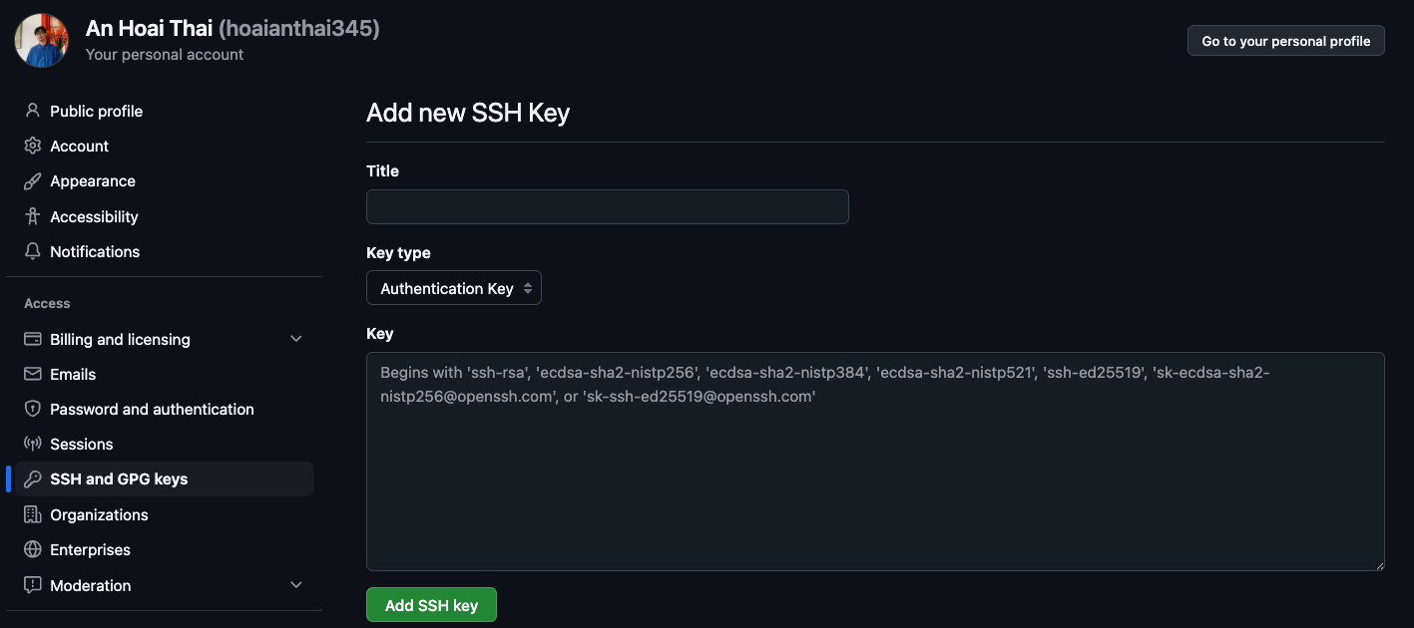Click the Emails envelope icon
The image size is (1414, 628).
pyautogui.click(x=33, y=374)
